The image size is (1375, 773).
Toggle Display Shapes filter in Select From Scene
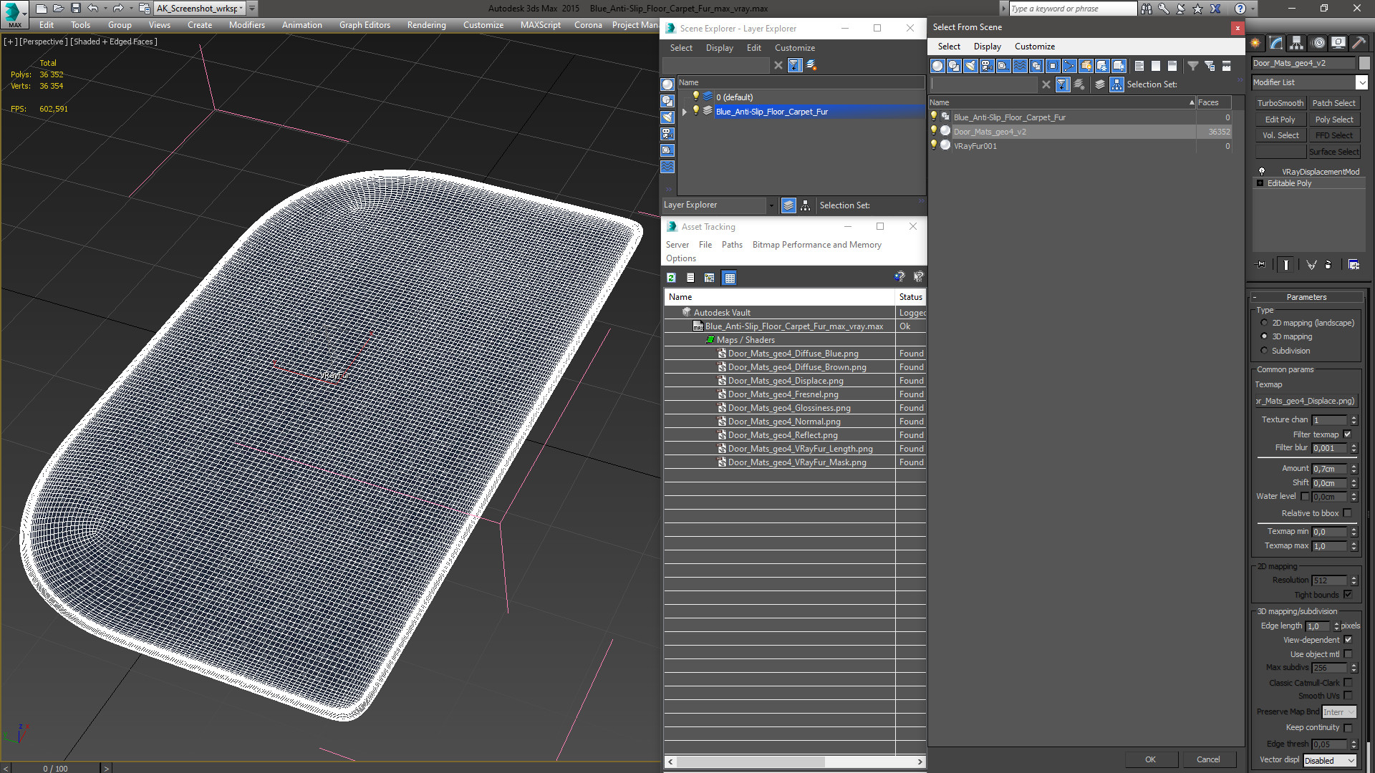click(953, 66)
